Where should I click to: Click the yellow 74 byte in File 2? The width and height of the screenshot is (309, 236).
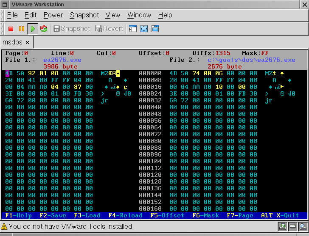[196, 74]
